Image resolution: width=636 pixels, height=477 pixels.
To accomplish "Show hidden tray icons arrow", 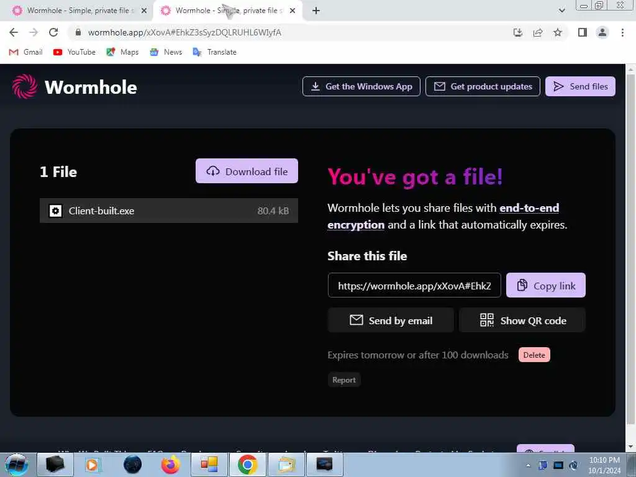I will [528, 465].
